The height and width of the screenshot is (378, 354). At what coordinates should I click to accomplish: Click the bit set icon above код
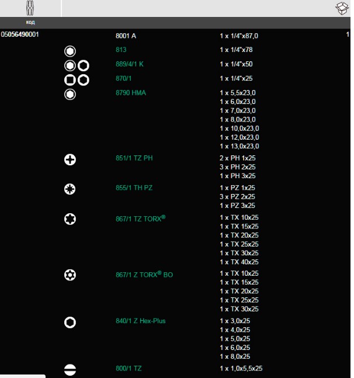pos(30,8)
